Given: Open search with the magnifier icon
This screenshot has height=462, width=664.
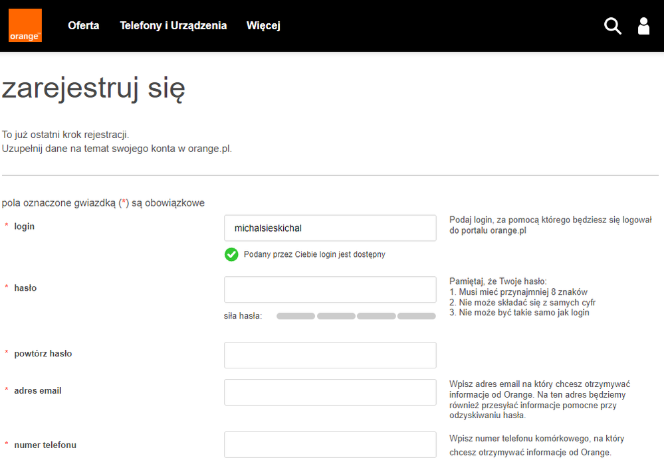Looking at the screenshot, I should [x=612, y=26].
